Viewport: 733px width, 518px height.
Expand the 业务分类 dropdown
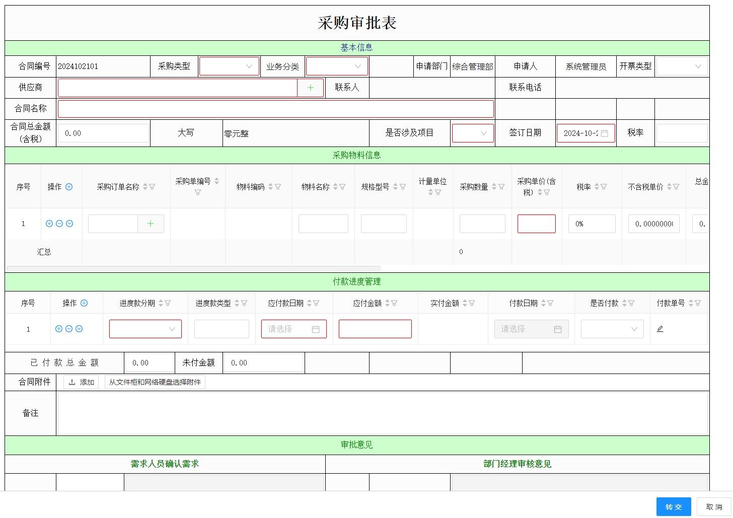[337, 66]
